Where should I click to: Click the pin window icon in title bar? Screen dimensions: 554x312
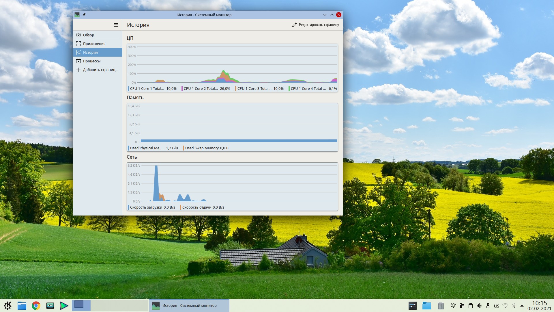[x=84, y=15]
